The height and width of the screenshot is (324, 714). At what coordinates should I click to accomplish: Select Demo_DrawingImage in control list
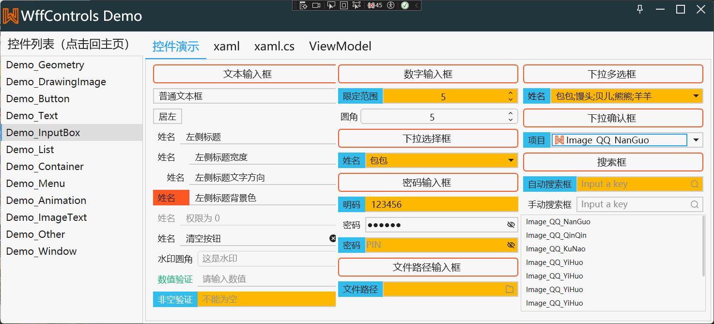coord(72,82)
